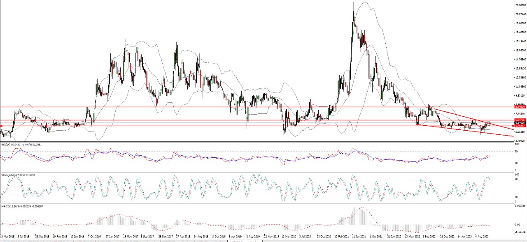Click the 3.79920 price axis value
The image size is (527, 242).
(520, 141)
